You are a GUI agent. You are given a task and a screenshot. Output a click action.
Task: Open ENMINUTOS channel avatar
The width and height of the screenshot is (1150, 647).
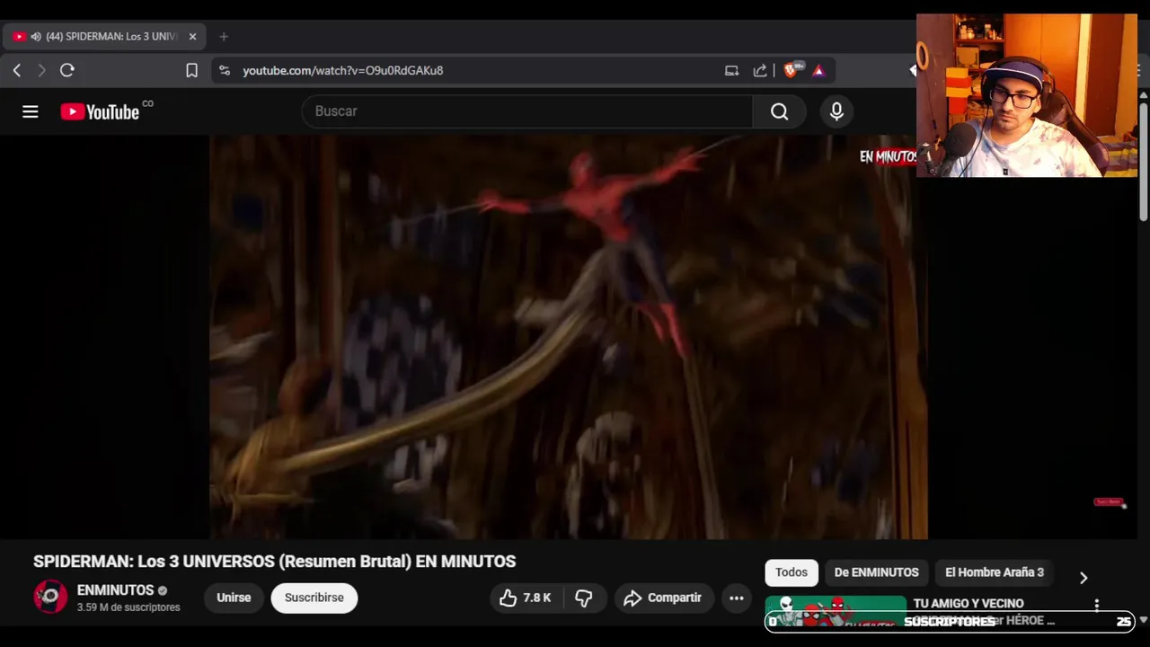[x=50, y=597]
